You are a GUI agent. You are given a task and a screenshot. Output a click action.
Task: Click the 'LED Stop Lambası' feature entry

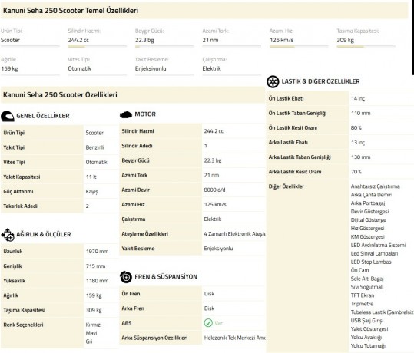pyautogui.click(x=372, y=262)
